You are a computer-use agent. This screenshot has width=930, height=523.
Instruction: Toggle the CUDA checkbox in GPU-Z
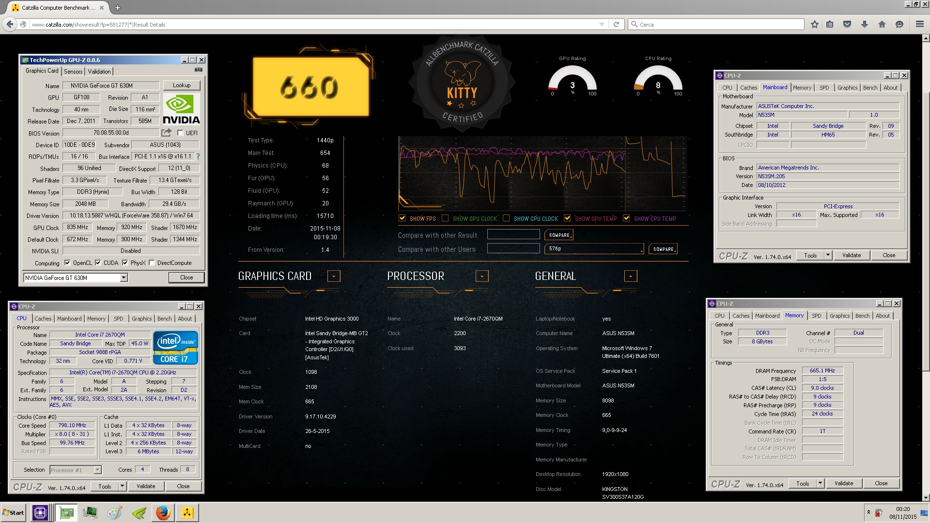(98, 263)
